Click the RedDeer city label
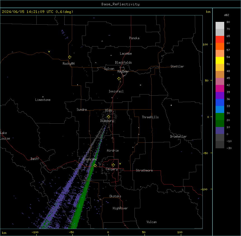Image resolution: width=241 pixels, height=236 pixels. 123,71
